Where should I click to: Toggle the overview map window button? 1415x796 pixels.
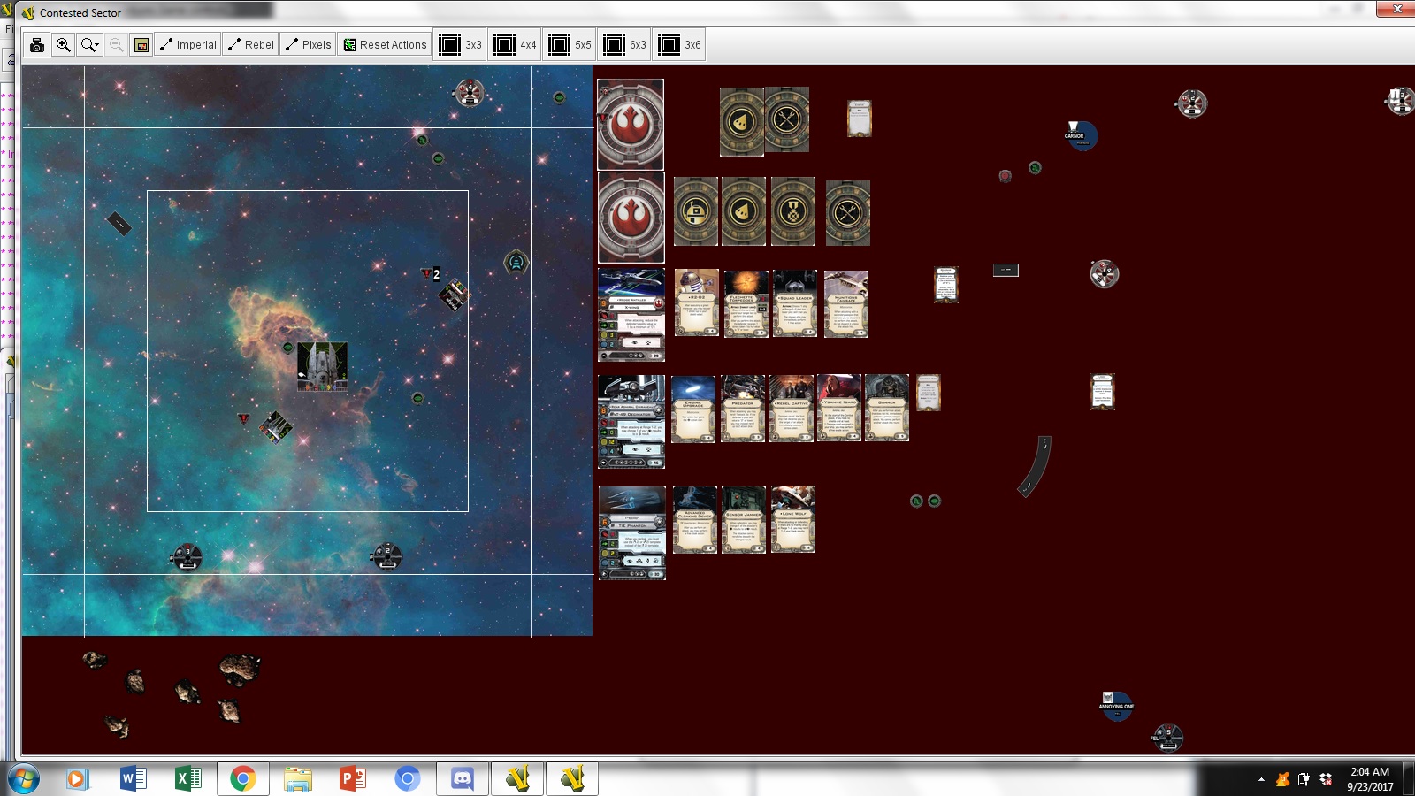click(x=141, y=45)
